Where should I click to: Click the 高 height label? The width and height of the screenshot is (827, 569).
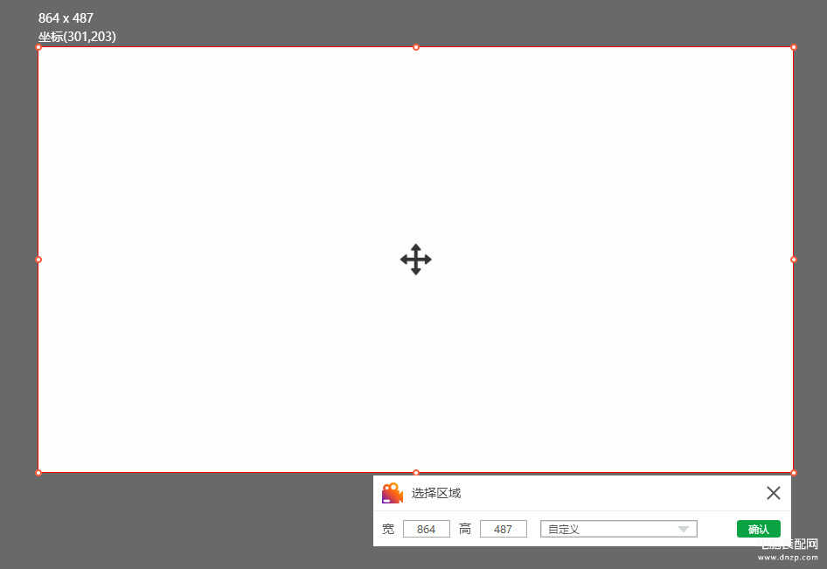(465, 529)
